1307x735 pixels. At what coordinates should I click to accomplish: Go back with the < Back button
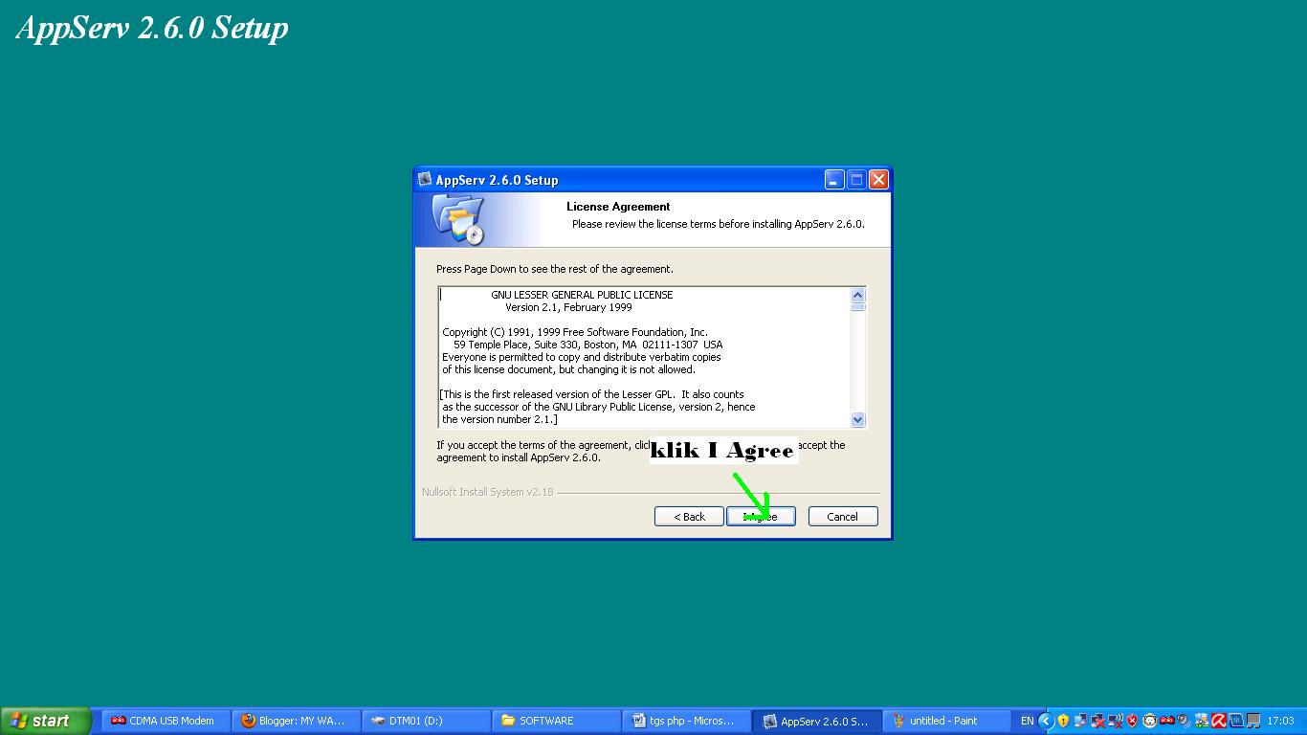(689, 517)
